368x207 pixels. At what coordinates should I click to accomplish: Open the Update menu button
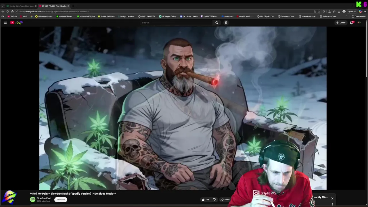tap(352, 11)
